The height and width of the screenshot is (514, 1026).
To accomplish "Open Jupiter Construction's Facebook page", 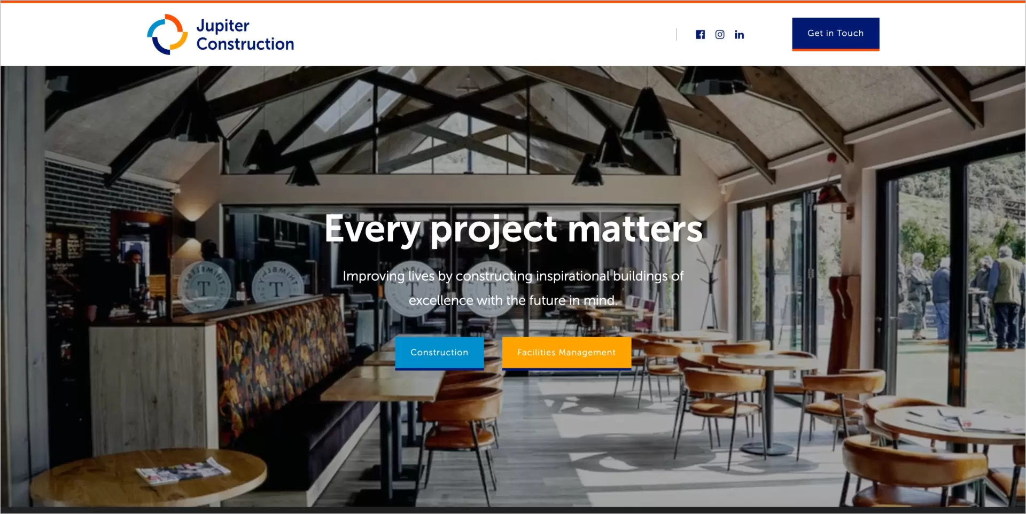I will [x=700, y=34].
